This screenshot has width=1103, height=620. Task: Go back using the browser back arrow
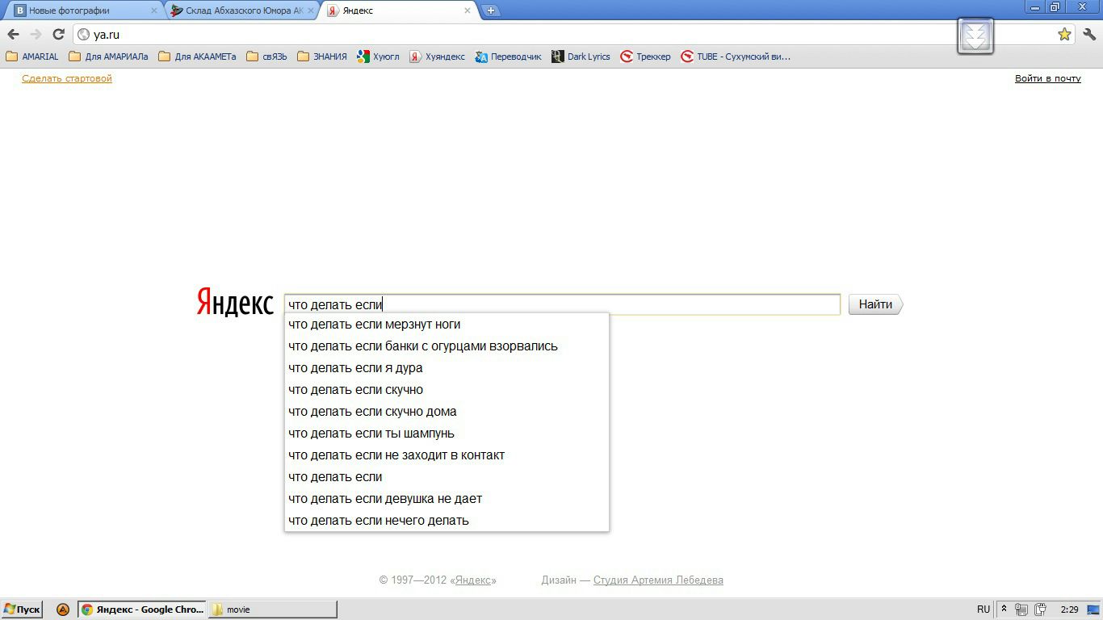(x=13, y=34)
